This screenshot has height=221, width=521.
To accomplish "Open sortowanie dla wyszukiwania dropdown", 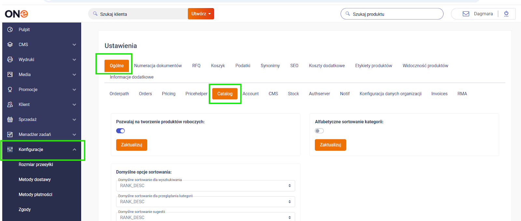I will pos(205,186).
